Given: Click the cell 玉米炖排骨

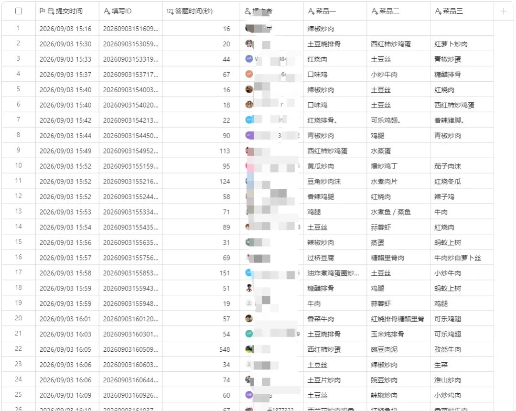Looking at the screenshot, I should 398,334.
